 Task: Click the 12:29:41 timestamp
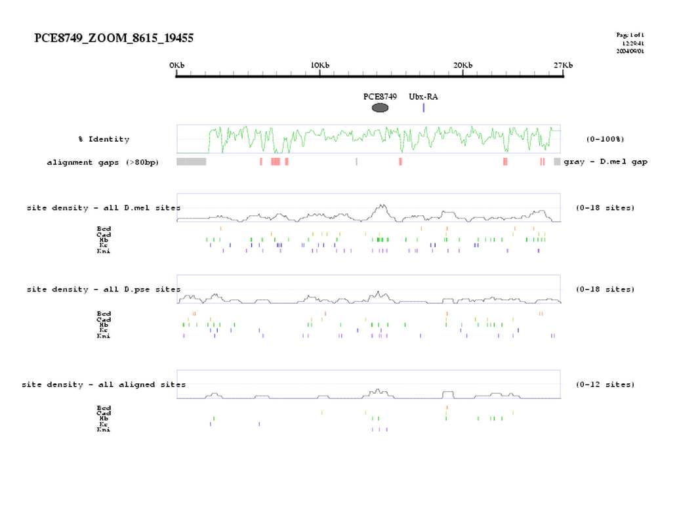(633, 43)
